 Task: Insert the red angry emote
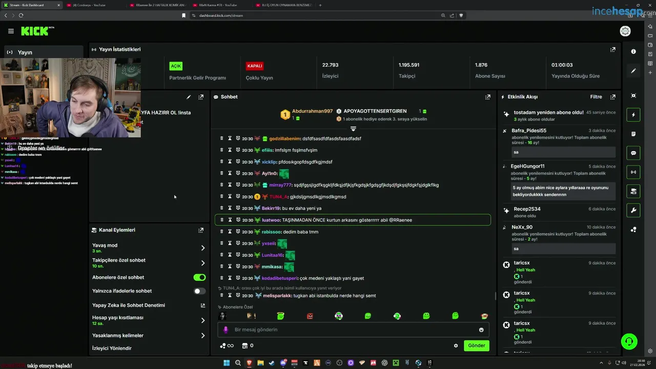coord(310,316)
